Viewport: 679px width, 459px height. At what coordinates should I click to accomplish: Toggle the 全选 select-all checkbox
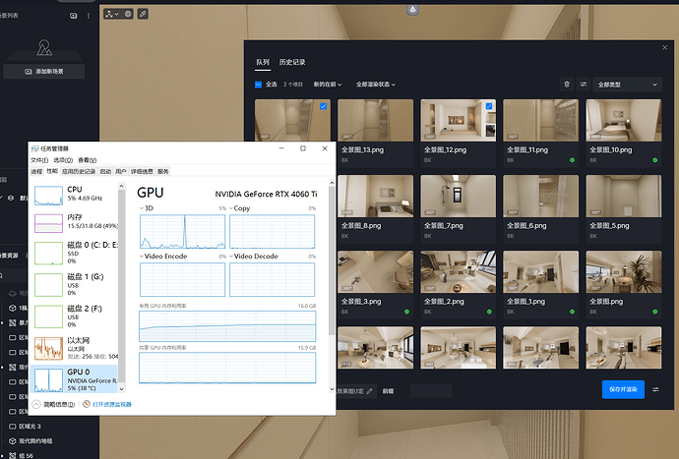pos(259,85)
